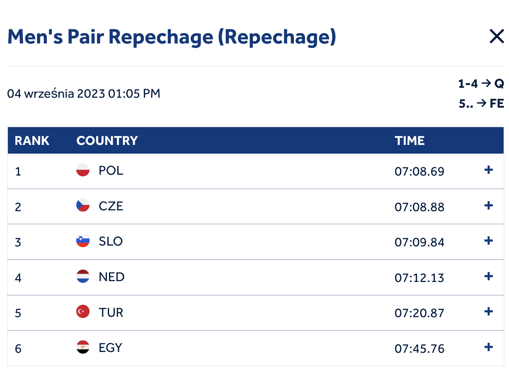This screenshot has width=509, height=371.
Task: Select the TIME column header
Action: coord(410,141)
